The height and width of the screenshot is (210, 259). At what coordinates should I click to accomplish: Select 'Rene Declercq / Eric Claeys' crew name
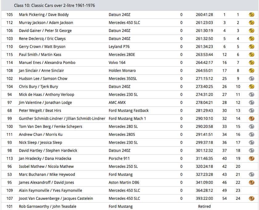coord(42,39)
